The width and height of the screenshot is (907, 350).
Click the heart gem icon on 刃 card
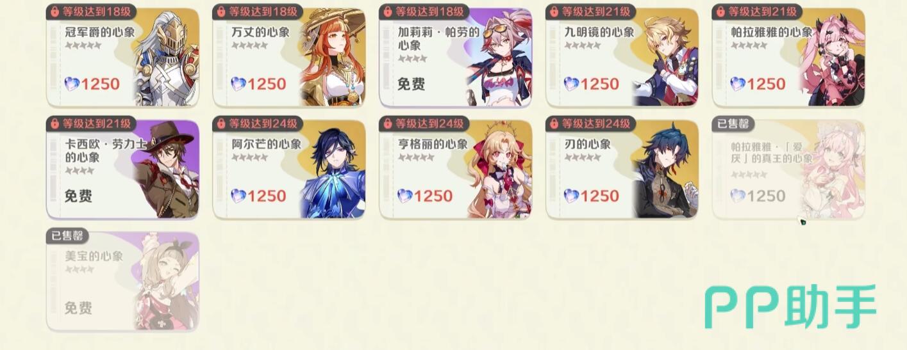[571, 196]
